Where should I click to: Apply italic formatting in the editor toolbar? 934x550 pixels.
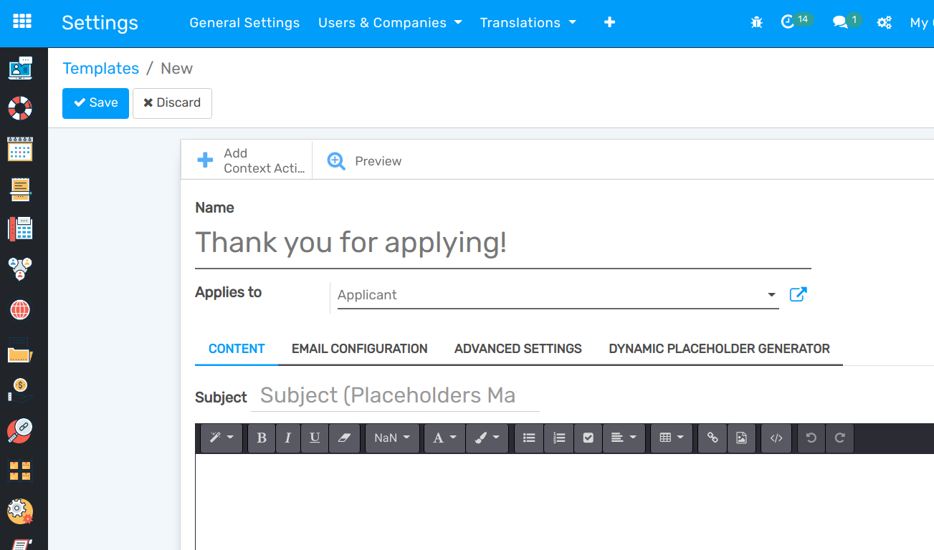(x=288, y=438)
